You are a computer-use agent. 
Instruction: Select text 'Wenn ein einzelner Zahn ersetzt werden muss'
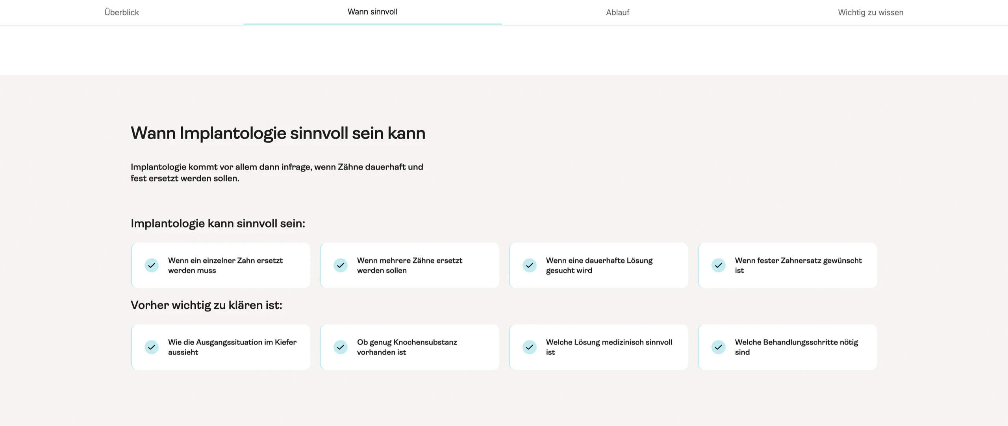225,266
